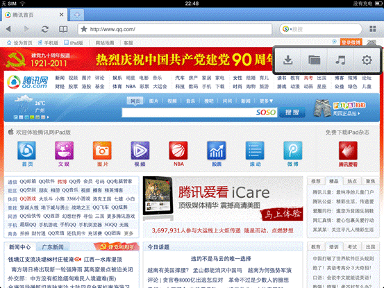
Task: Tap the bookmarks book icon in toolbar
Action: click(x=63, y=29)
